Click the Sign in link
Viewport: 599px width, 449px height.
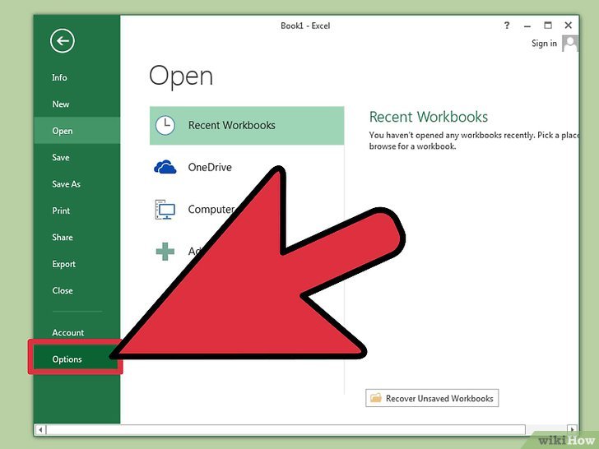pos(544,44)
